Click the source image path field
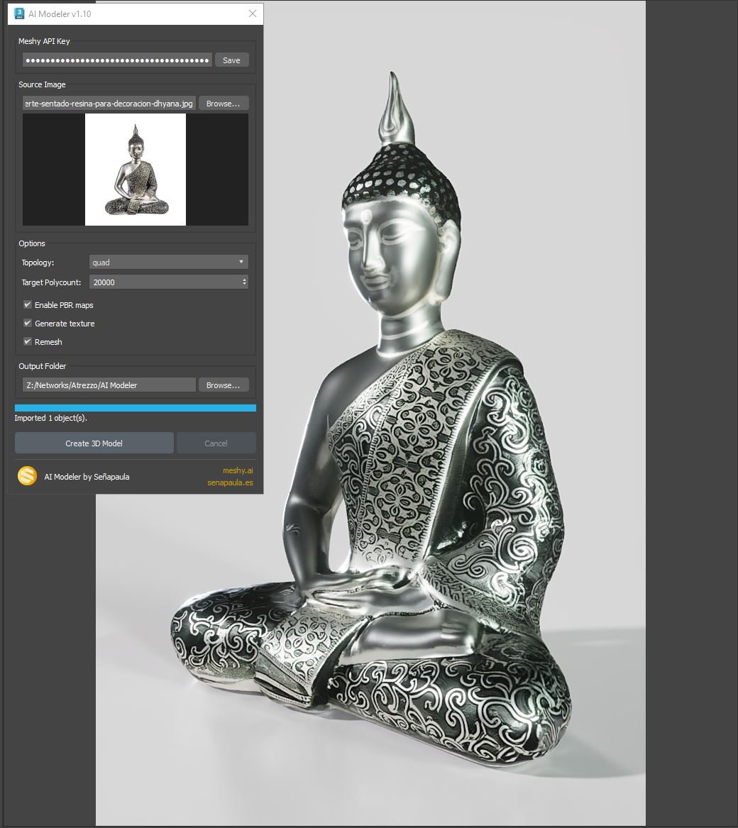 point(109,104)
